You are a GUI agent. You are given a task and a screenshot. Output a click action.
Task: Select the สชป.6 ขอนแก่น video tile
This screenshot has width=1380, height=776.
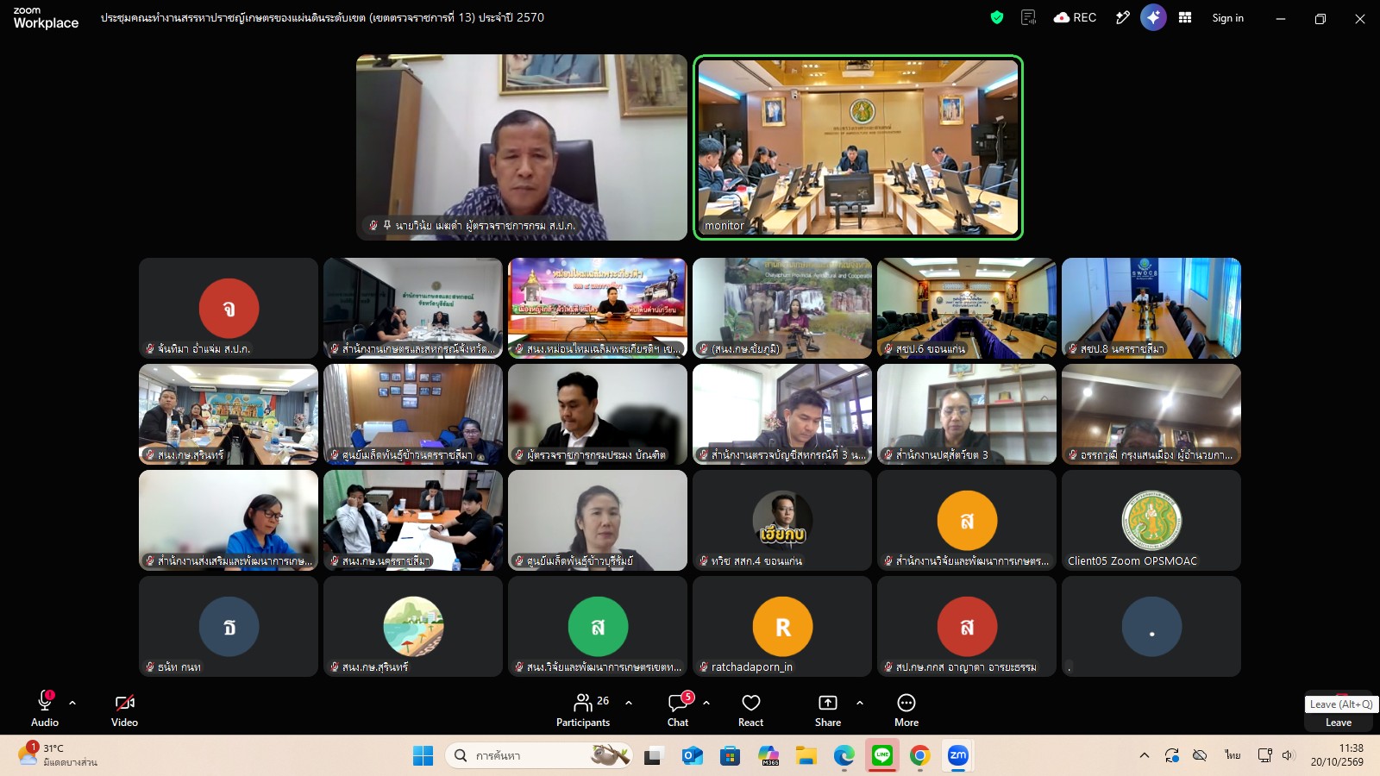click(x=967, y=308)
